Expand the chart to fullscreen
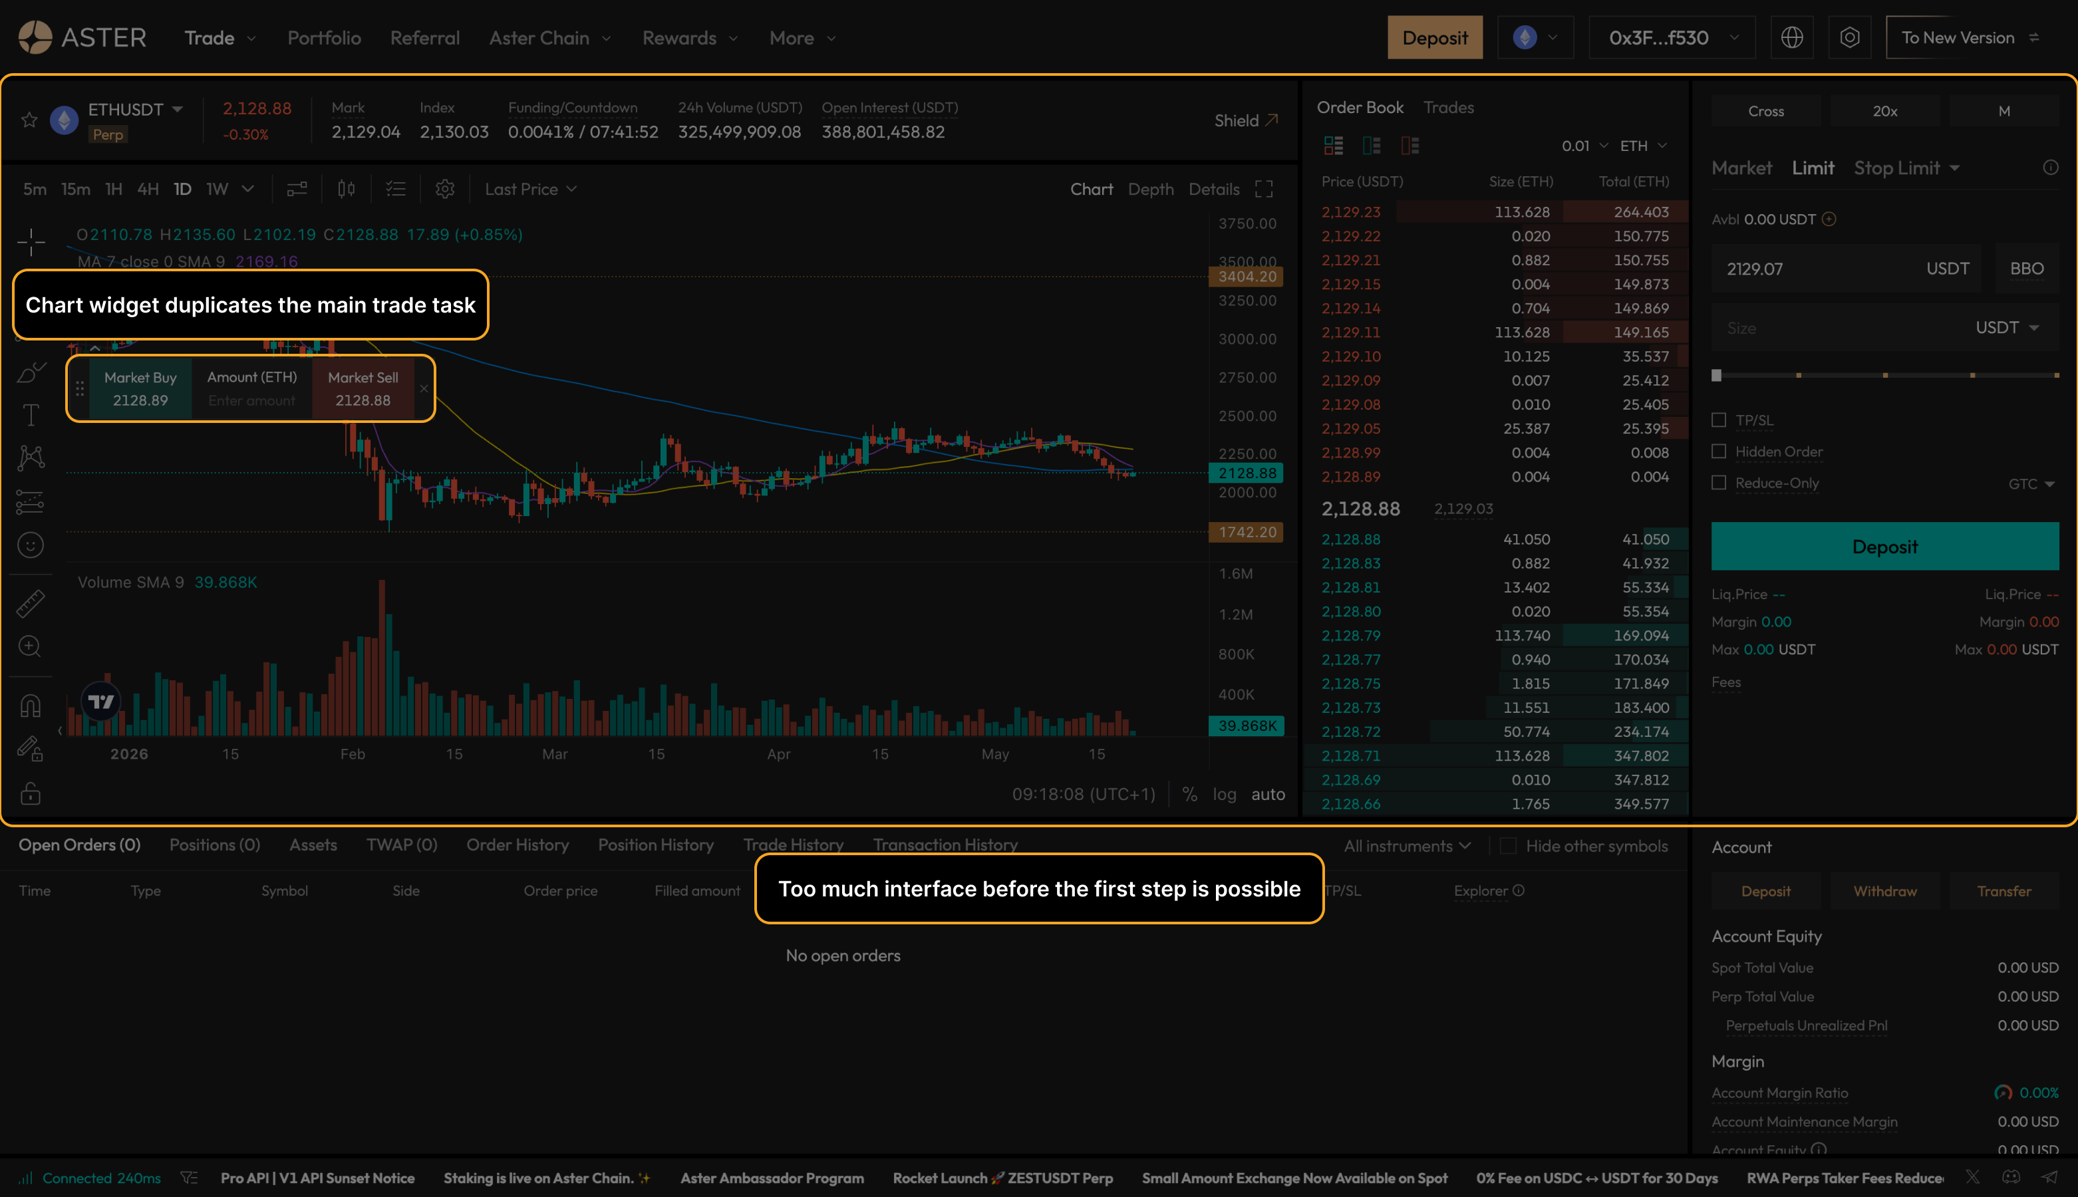Viewport: 2078px width, 1197px height. pos(1264,189)
